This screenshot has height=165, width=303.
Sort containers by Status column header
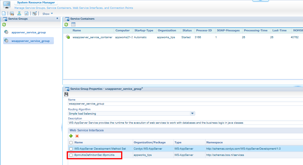187,30
